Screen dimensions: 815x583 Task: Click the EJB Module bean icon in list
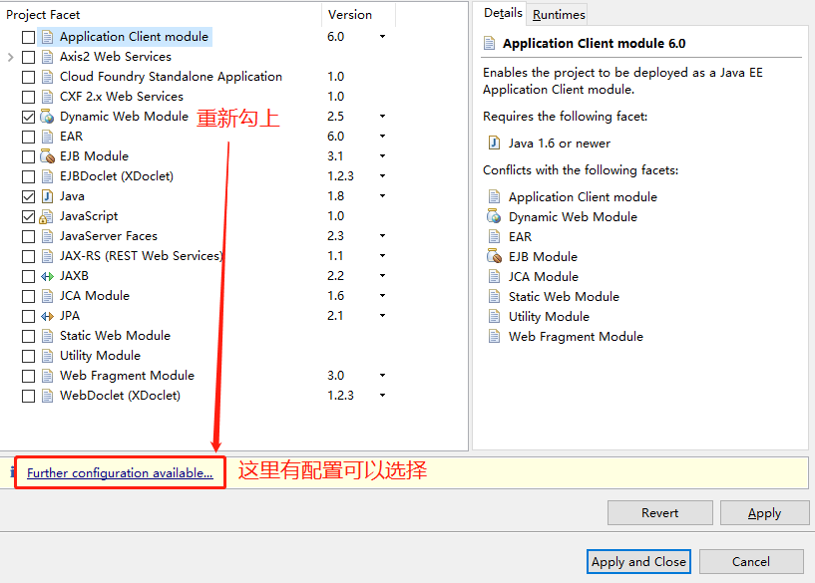click(47, 156)
